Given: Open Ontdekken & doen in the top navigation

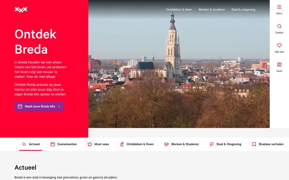Looking at the screenshot, I should [x=179, y=10].
